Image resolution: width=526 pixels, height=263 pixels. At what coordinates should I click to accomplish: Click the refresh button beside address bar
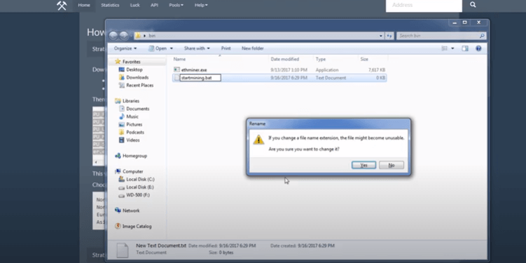pos(389,36)
